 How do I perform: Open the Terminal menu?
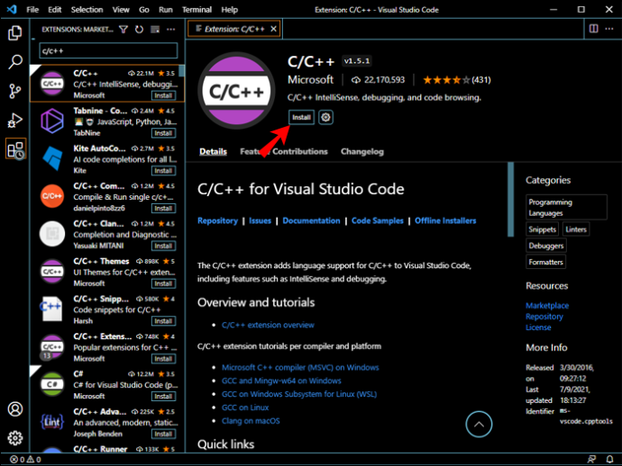(x=197, y=10)
